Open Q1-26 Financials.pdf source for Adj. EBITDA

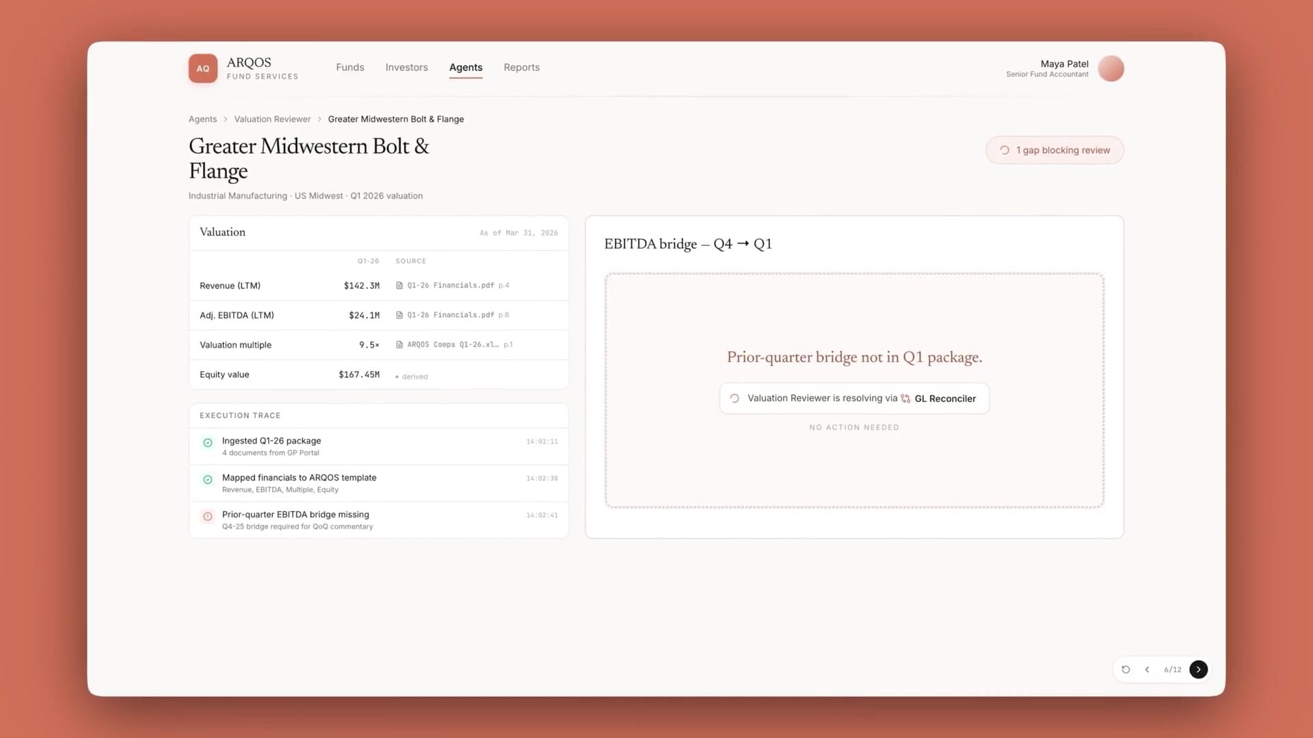pyautogui.click(x=452, y=315)
